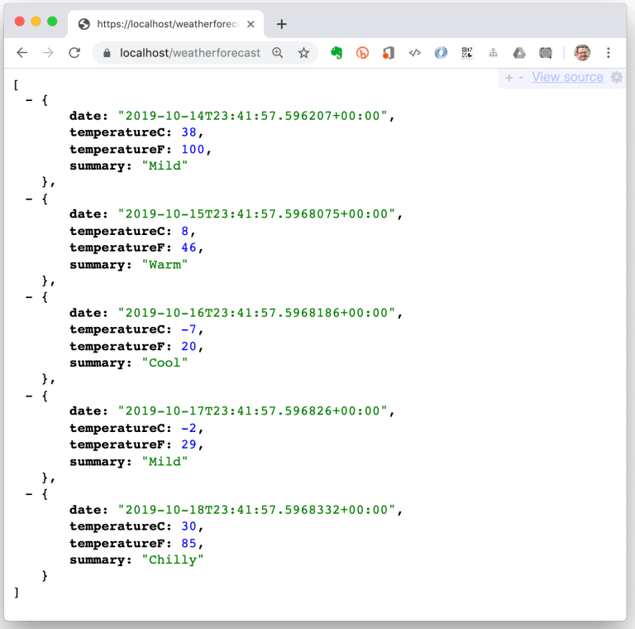Image resolution: width=635 pixels, height=629 pixels.
Task: Open JSON viewer settings gear
Action: point(616,77)
